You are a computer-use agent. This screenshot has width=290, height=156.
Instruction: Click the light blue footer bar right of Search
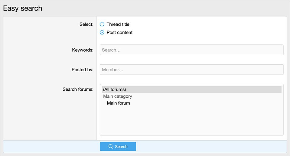click(212, 147)
